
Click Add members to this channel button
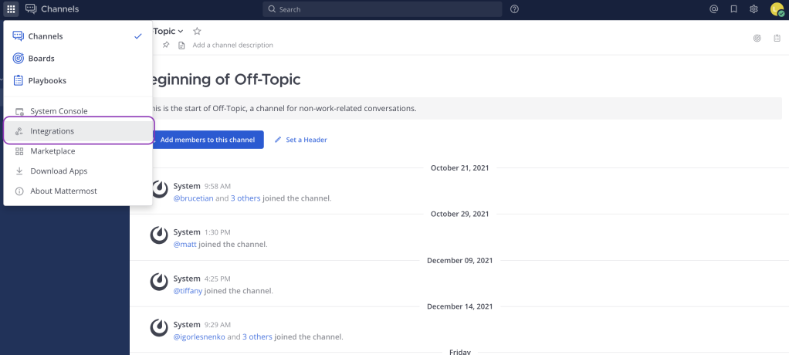tap(208, 140)
